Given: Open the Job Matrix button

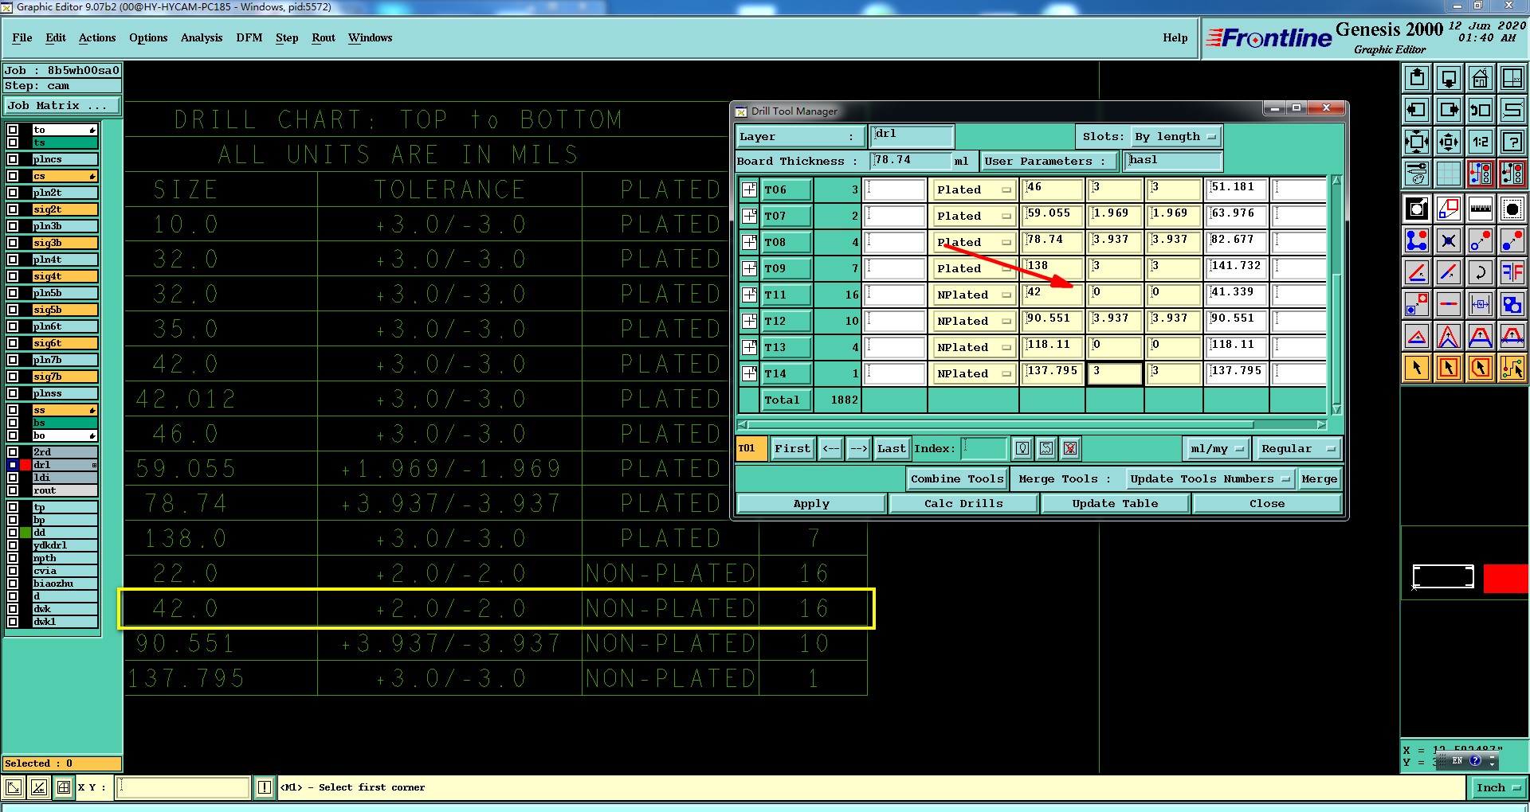Looking at the screenshot, I should coord(62,106).
